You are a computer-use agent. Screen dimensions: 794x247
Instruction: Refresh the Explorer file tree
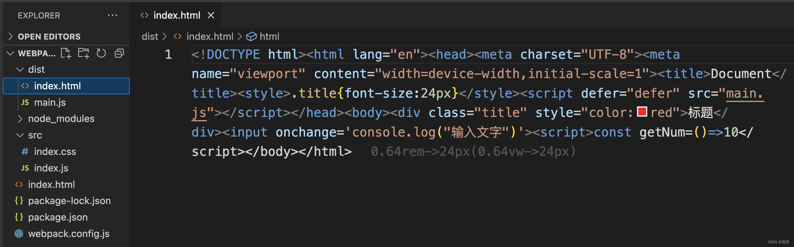pyautogui.click(x=101, y=54)
